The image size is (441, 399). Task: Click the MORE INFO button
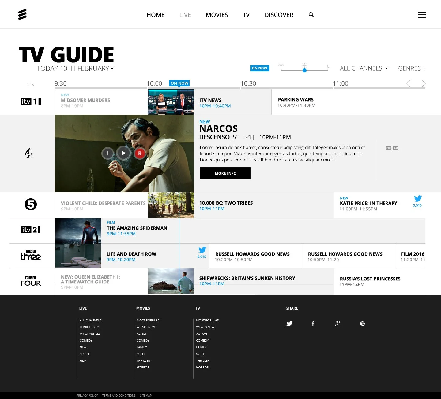click(x=225, y=173)
